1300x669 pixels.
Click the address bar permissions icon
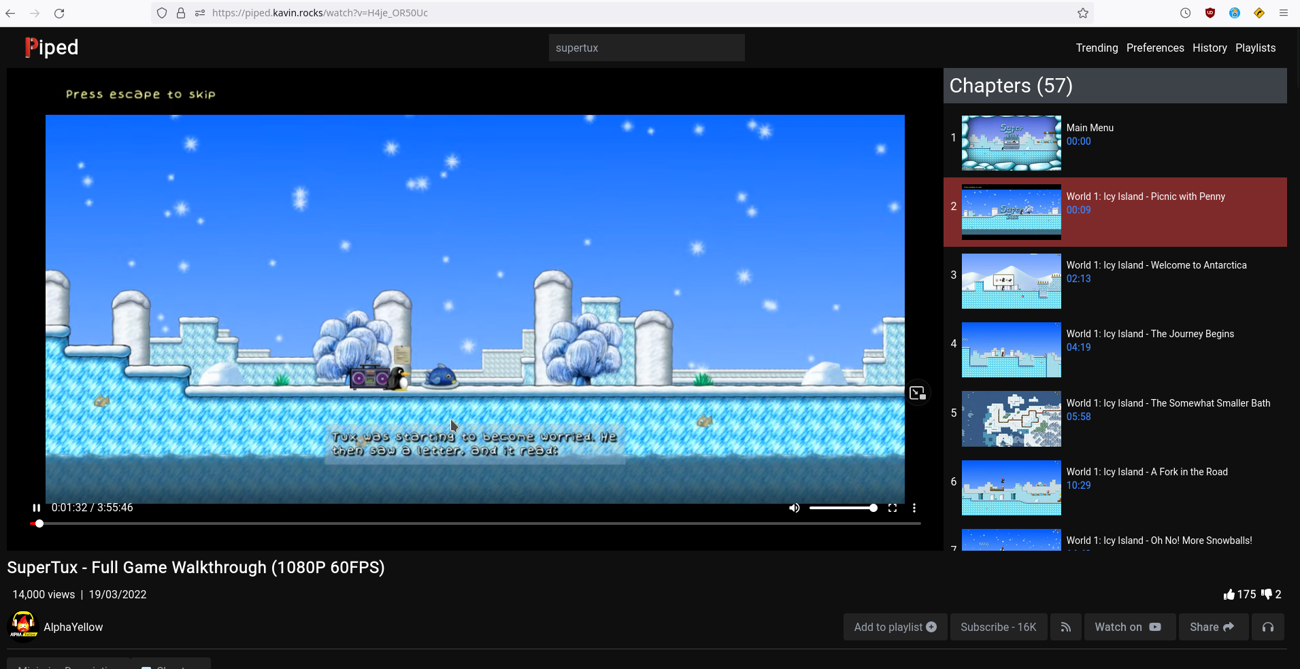tap(200, 13)
